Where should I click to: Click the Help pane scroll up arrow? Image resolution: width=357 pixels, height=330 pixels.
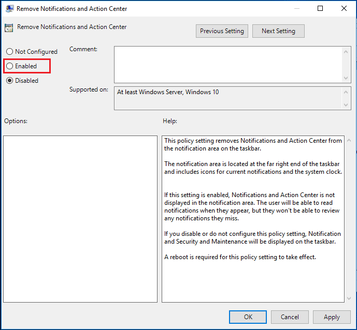(x=349, y=141)
